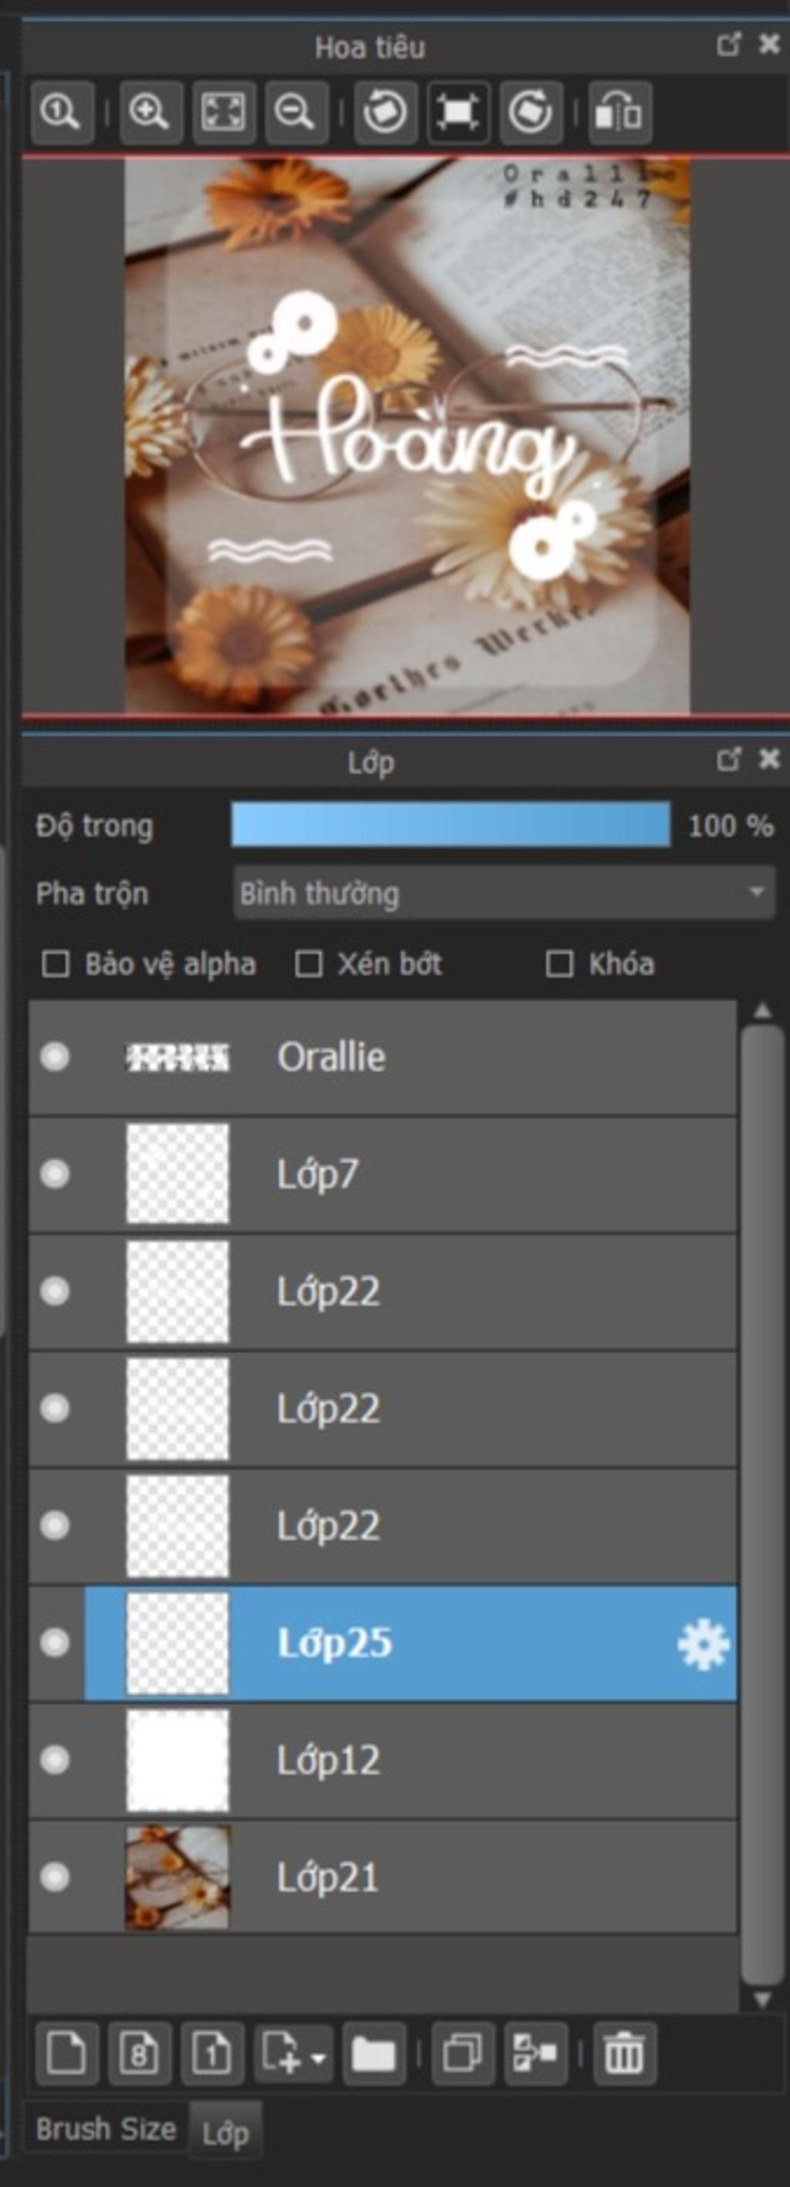Open Lớp25 layer settings gear
Image resolution: width=790 pixels, height=2187 pixels.
[703, 1645]
